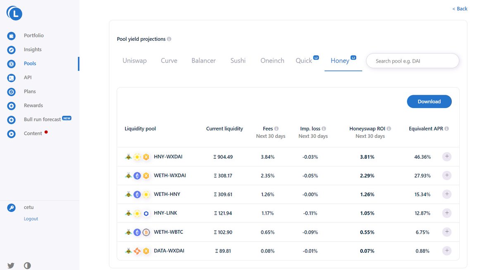Switch to the Balancer tab
496x270 pixels.
coord(203,61)
